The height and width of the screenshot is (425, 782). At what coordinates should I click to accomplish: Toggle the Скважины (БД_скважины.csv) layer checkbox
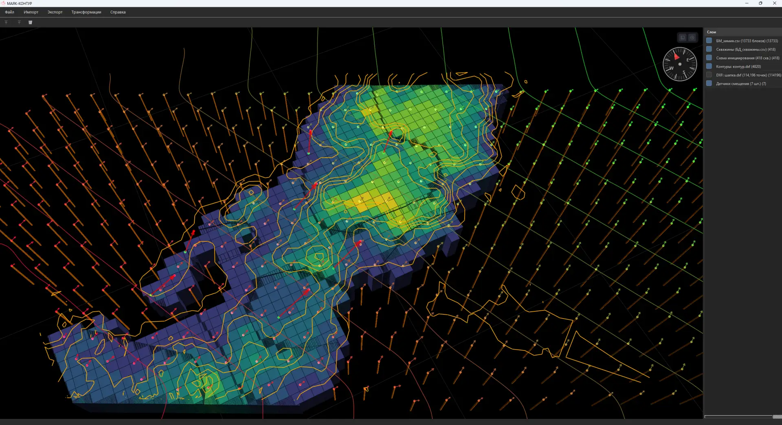(x=709, y=49)
